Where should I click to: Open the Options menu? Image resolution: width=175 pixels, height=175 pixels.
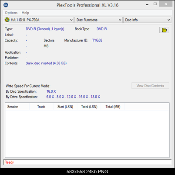tap(11, 13)
